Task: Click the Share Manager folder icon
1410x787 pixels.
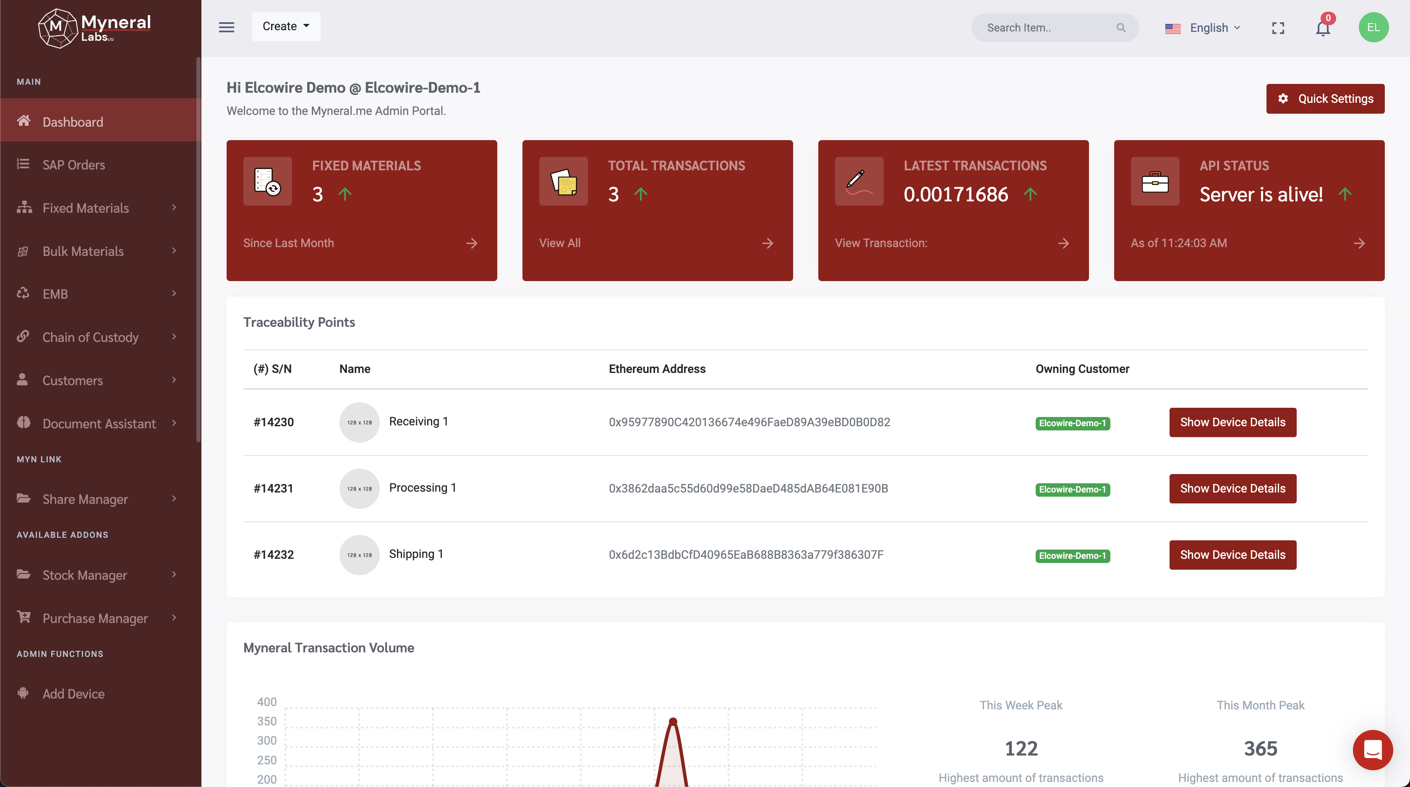Action: (23, 498)
